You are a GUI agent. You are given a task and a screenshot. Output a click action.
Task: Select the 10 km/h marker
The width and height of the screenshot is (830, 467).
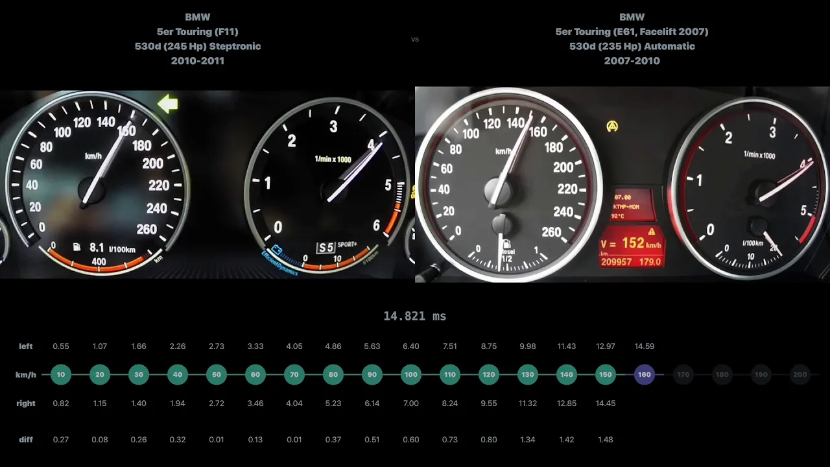click(x=61, y=375)
